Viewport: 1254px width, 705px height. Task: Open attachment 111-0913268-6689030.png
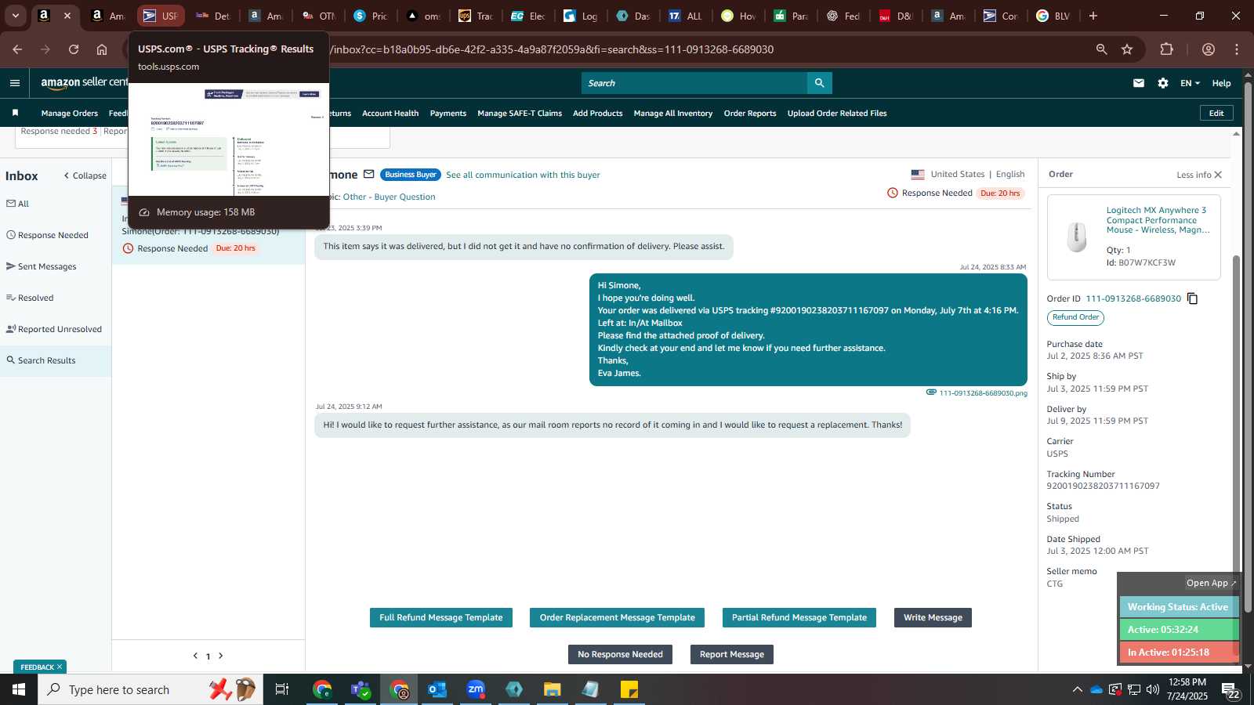983,392
